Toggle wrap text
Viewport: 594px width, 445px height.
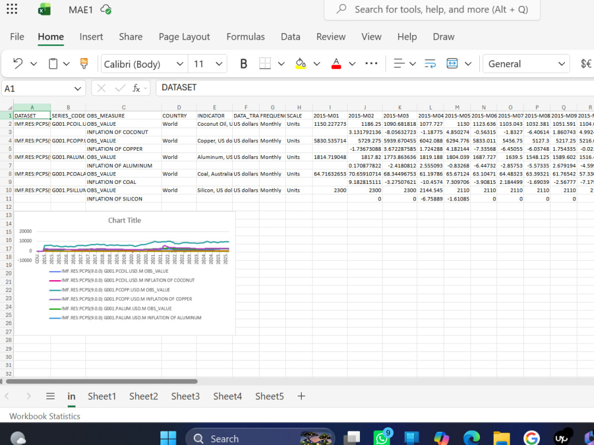pos(430,63)
